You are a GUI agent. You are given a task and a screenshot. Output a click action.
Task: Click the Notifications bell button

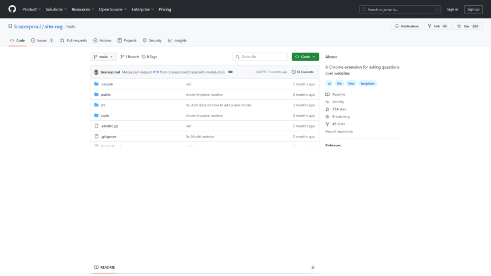407,26
